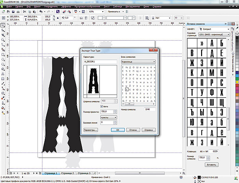Pick the Ellipse tool
Screen dimensions: 239x183
coord(3,59)
